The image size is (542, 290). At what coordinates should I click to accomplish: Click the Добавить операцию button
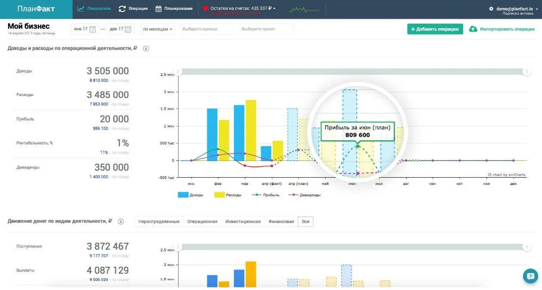click(435, 29)
